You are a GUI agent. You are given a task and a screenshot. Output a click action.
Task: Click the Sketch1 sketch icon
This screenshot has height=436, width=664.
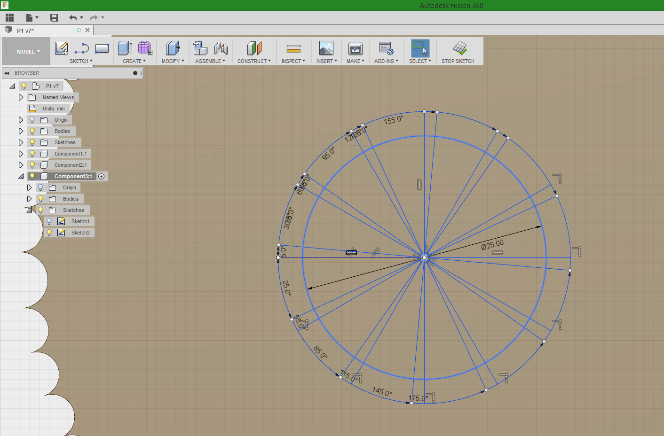coord(61,221)
